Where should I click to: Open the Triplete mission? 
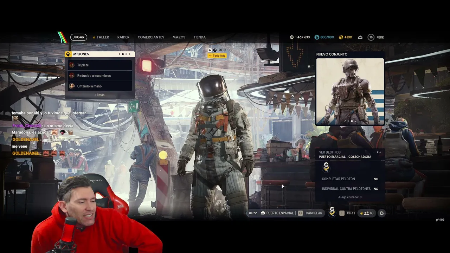coord(100,65)
